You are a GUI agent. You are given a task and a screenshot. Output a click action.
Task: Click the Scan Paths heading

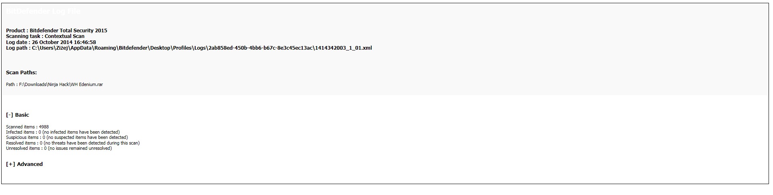point(21,73)
